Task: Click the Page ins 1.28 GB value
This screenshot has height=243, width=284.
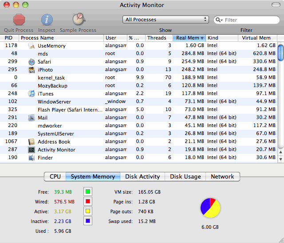Action: 146,202
